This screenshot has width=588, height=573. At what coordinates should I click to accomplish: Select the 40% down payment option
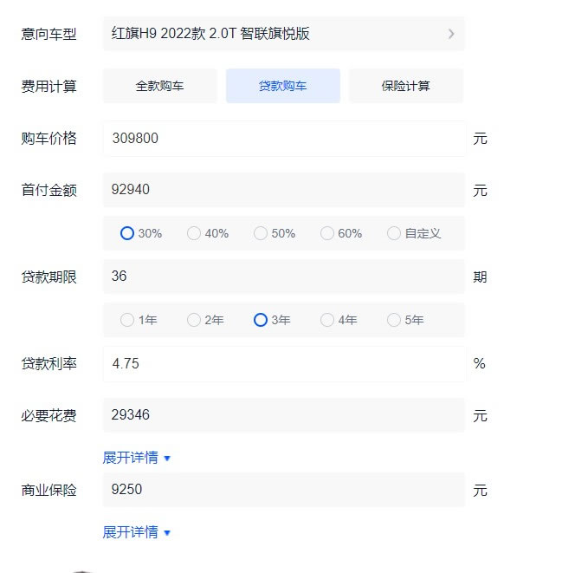tap(208, 233)
